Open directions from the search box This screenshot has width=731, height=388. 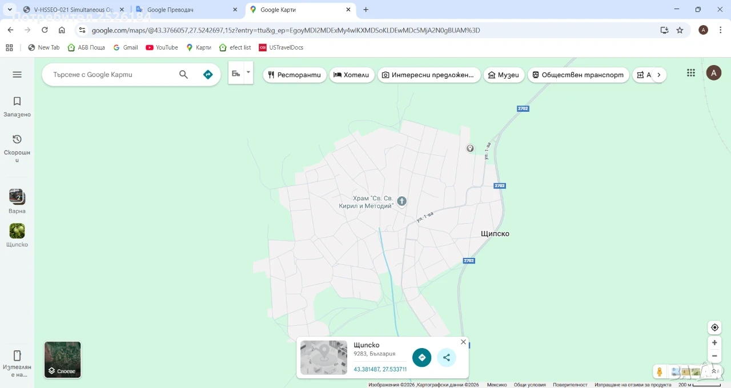[x=208, y=74]
